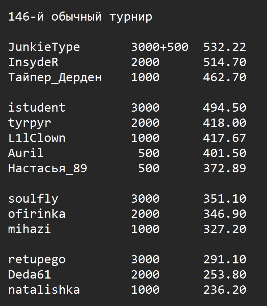This screenshot has width=267, height=306.
Task: Click the retupego username
Action: click(36, 259)
